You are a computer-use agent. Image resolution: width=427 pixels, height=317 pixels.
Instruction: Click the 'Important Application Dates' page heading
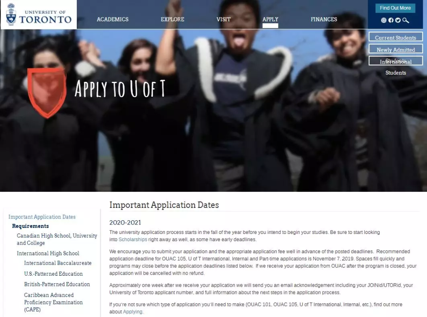coord(164,205)
